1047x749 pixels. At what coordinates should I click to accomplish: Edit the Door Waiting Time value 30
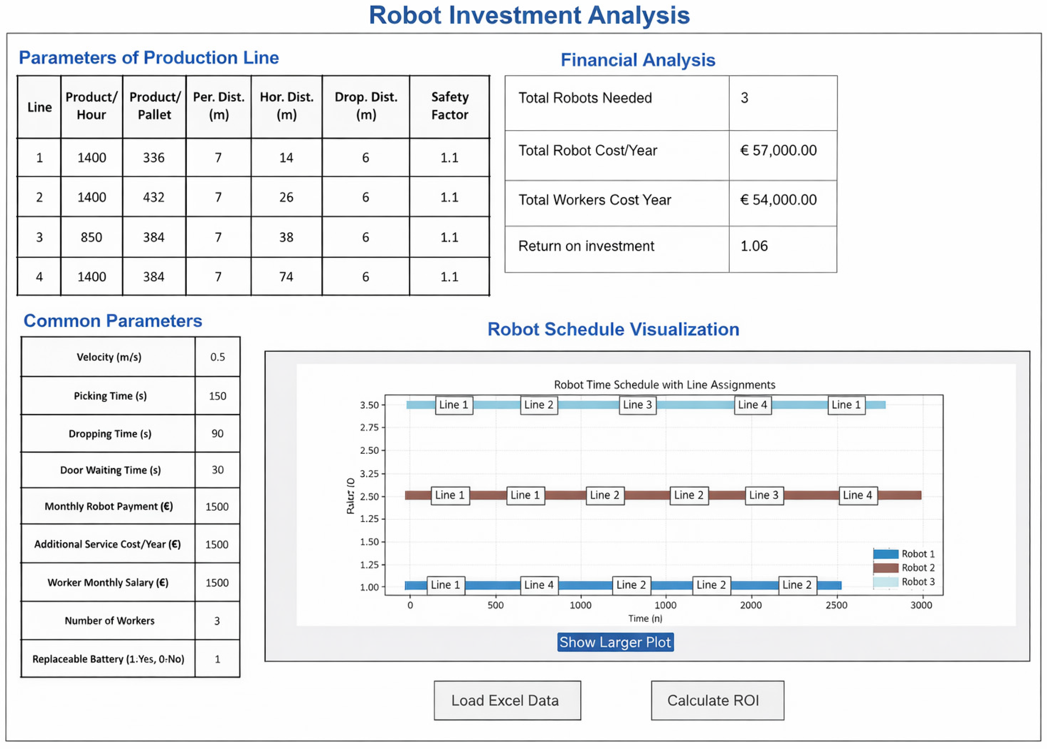tap(217, 470)
